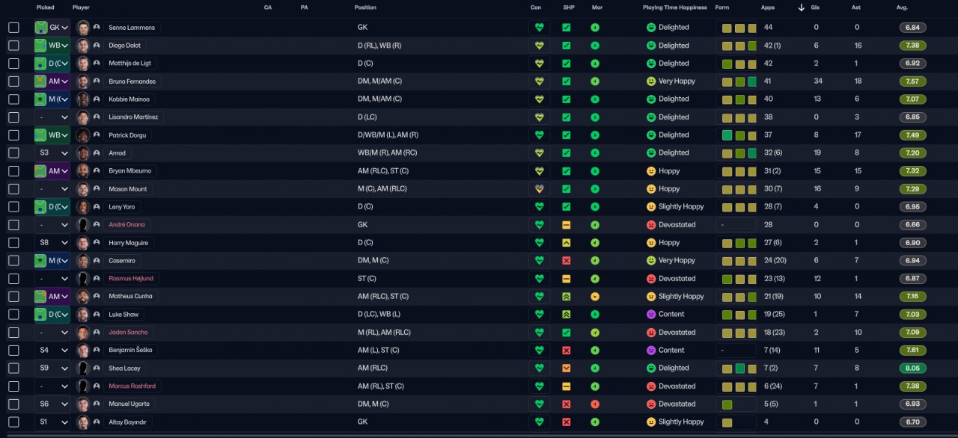This screenshot has height=438, width=958.
Task: Sort by the Player column header
Action: click(x=81, y=7)
